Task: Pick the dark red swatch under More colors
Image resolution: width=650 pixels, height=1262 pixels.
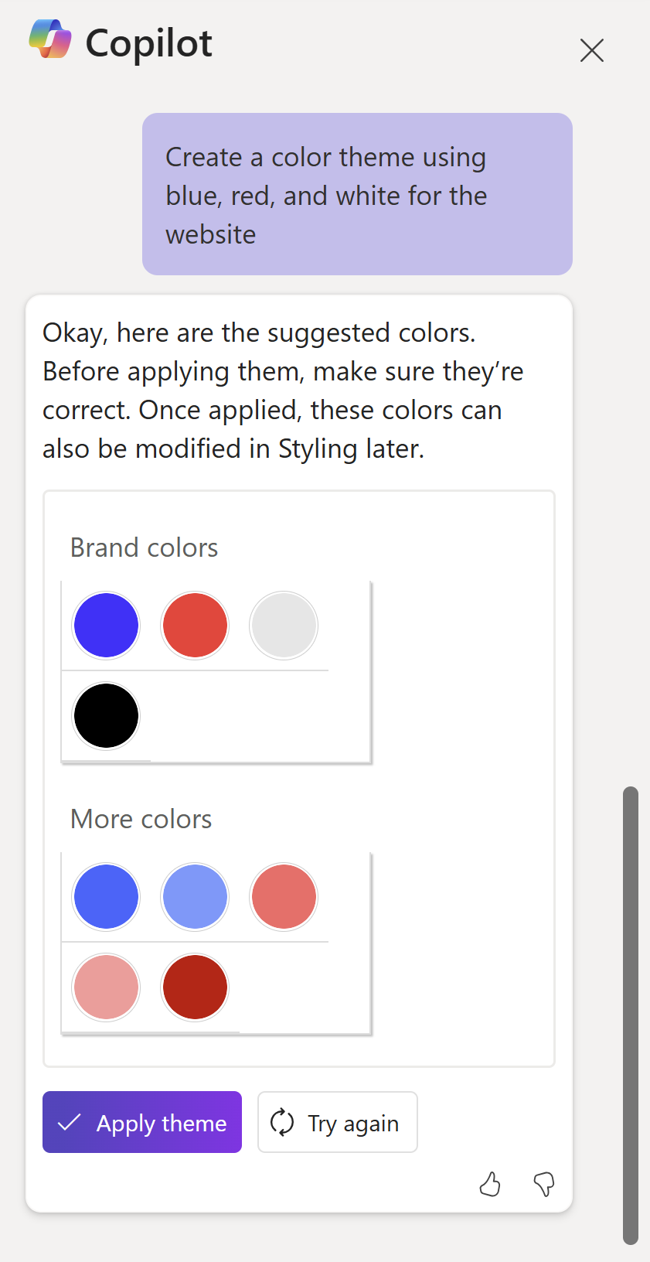Action: (195, 987)
